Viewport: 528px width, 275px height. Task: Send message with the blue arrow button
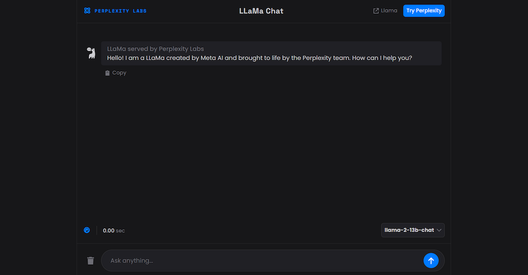click(x=431, y=260)
